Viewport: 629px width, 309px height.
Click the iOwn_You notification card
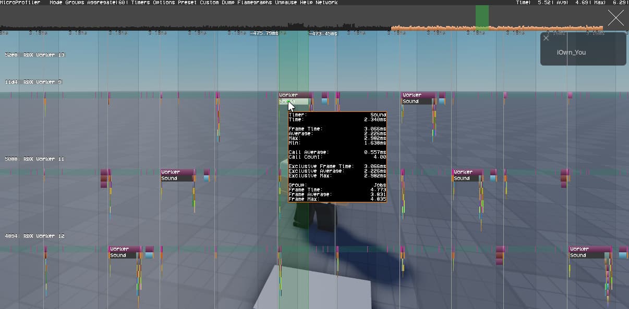tap(583, 49)
